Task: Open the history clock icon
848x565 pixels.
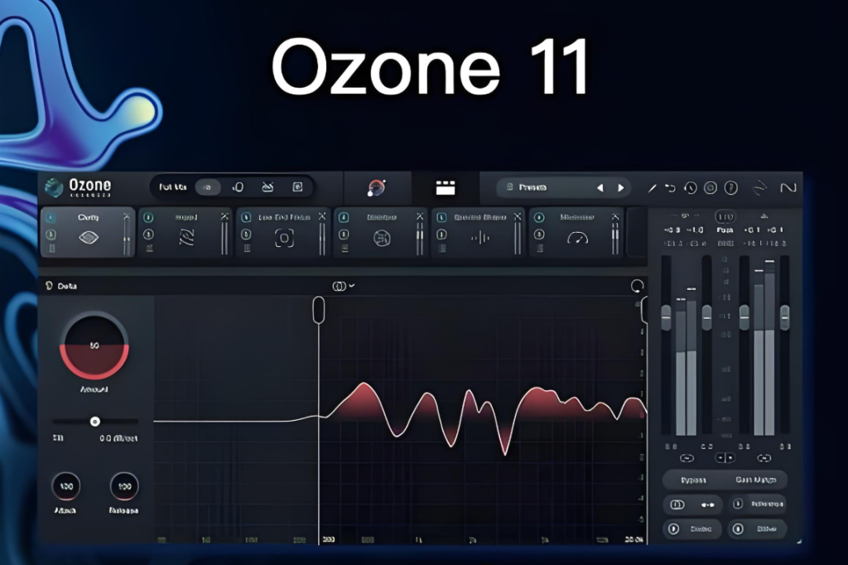Action: (x=691, y=188)
